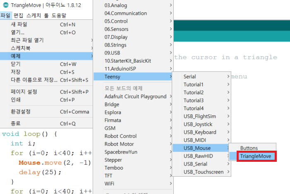The width and height of the screenshot is (290, 194).
Task: Select 다른 이름으로 저장... entry
Action: [x=46, y=80]
